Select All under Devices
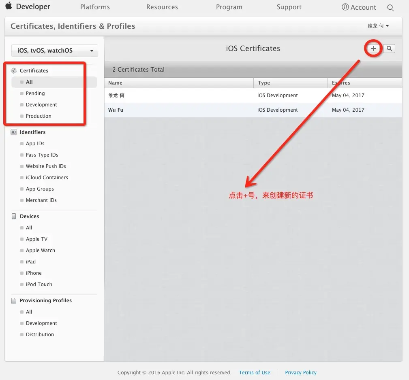This screenshot has height=380, width=409. [x=29, y=227]
